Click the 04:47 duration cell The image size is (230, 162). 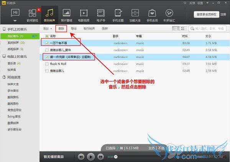(186, 57)
